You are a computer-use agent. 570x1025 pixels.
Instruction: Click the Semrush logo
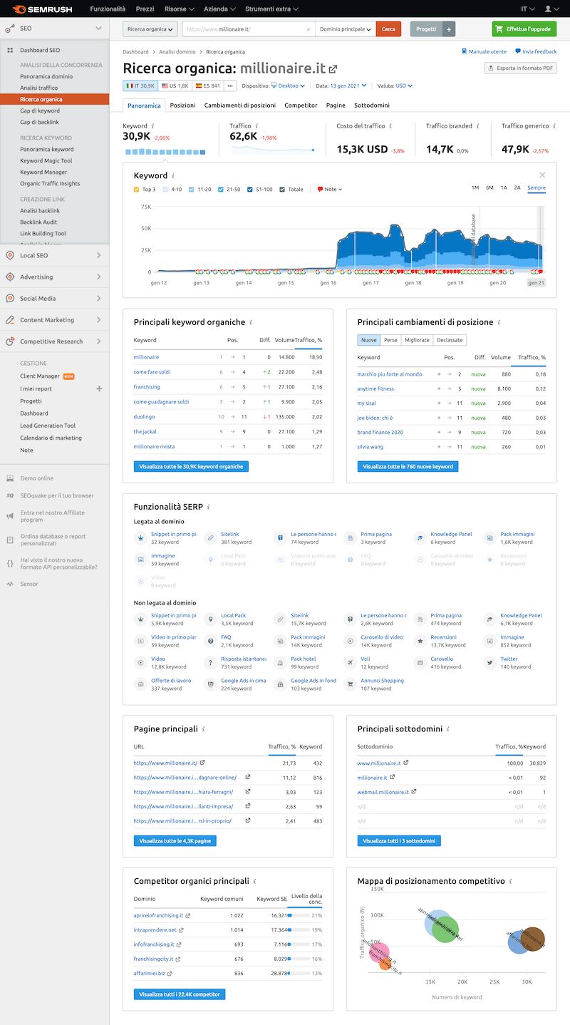43,9
